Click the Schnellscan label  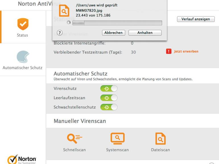coord(75,150)
